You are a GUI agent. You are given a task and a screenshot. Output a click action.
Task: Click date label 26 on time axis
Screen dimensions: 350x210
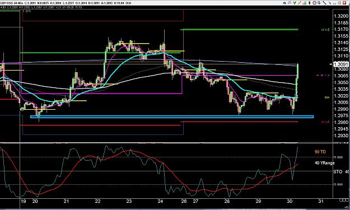pyautogui.click(x=184, y=201)
